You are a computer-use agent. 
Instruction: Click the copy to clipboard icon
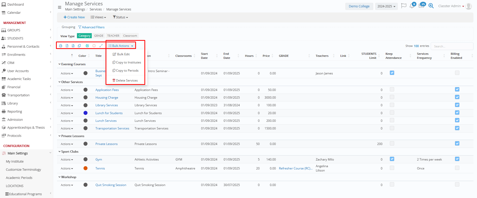(79, 46)
